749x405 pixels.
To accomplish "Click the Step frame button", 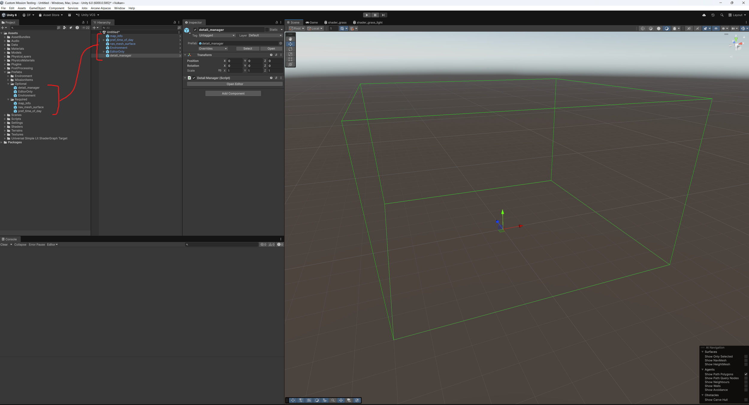I will tap(383, 15).
